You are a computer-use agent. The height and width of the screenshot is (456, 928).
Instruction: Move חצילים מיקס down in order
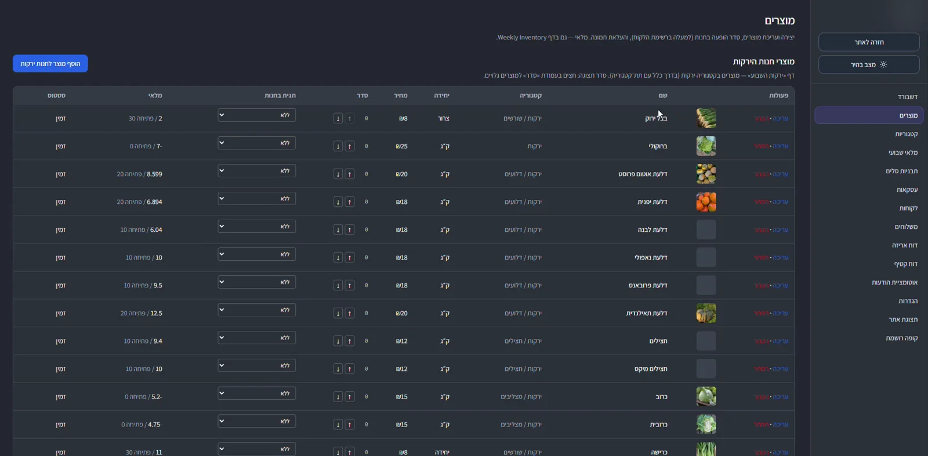coord(338,369)
